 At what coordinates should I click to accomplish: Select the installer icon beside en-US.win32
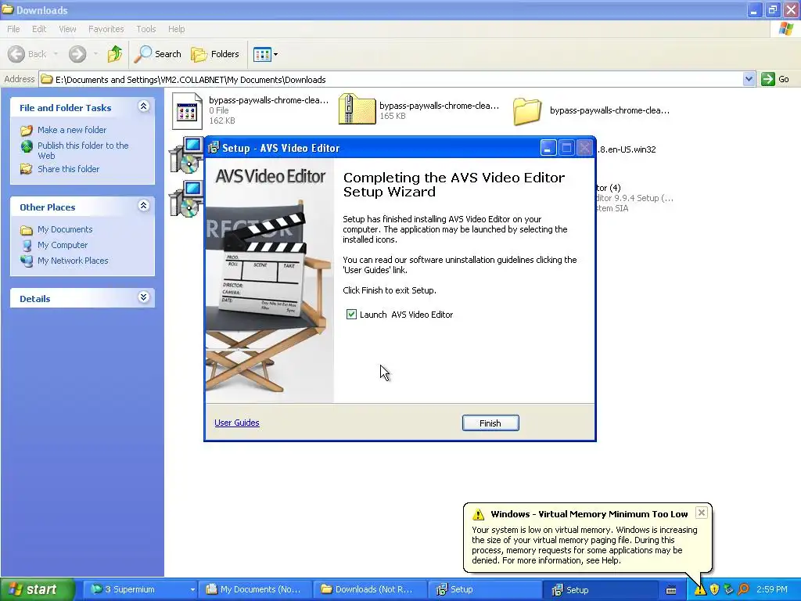[186, 156]
